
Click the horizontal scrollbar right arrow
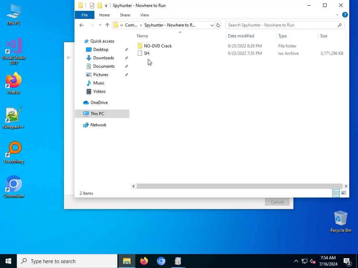coord(346,186)
